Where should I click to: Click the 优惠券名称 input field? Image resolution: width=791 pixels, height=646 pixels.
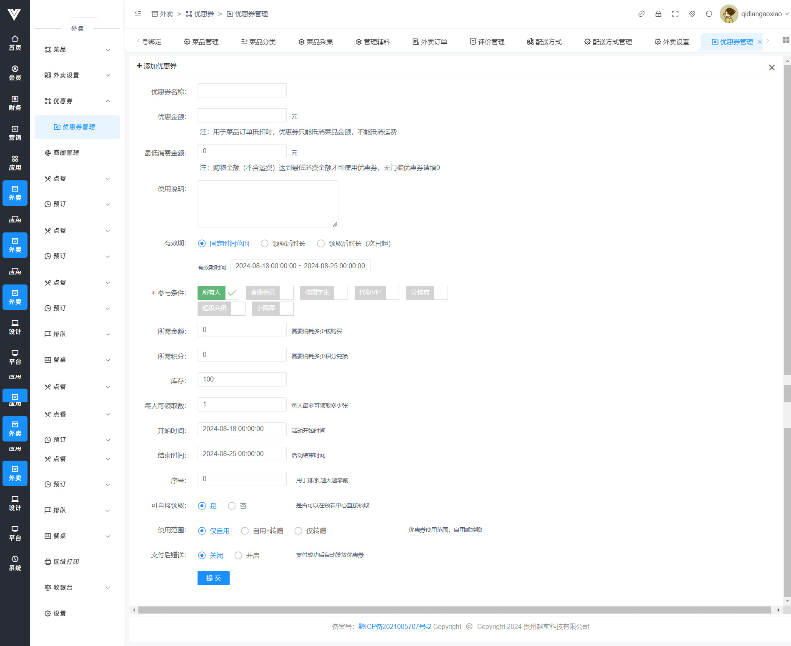pyautogui.click(x=242, y=91)
